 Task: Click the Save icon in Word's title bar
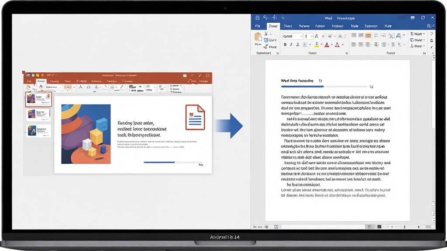click(x=258, y=17)
